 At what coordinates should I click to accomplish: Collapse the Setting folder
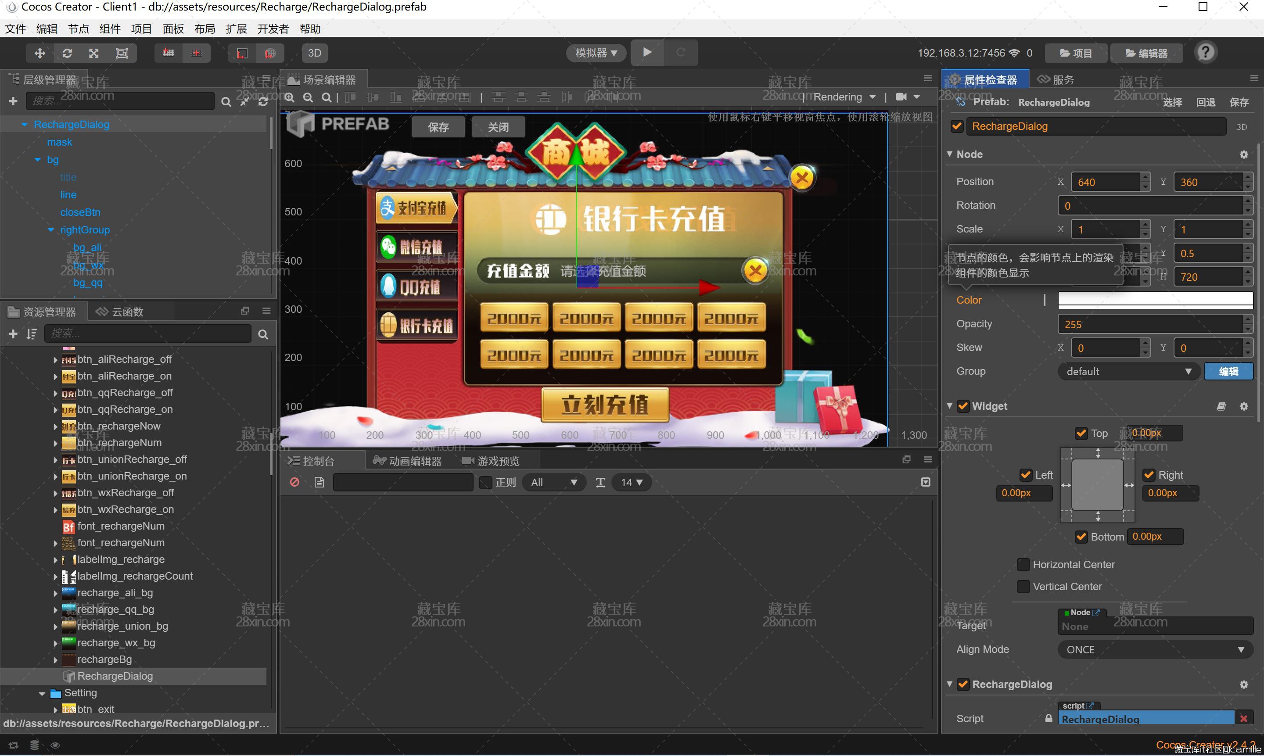(42, 693)
